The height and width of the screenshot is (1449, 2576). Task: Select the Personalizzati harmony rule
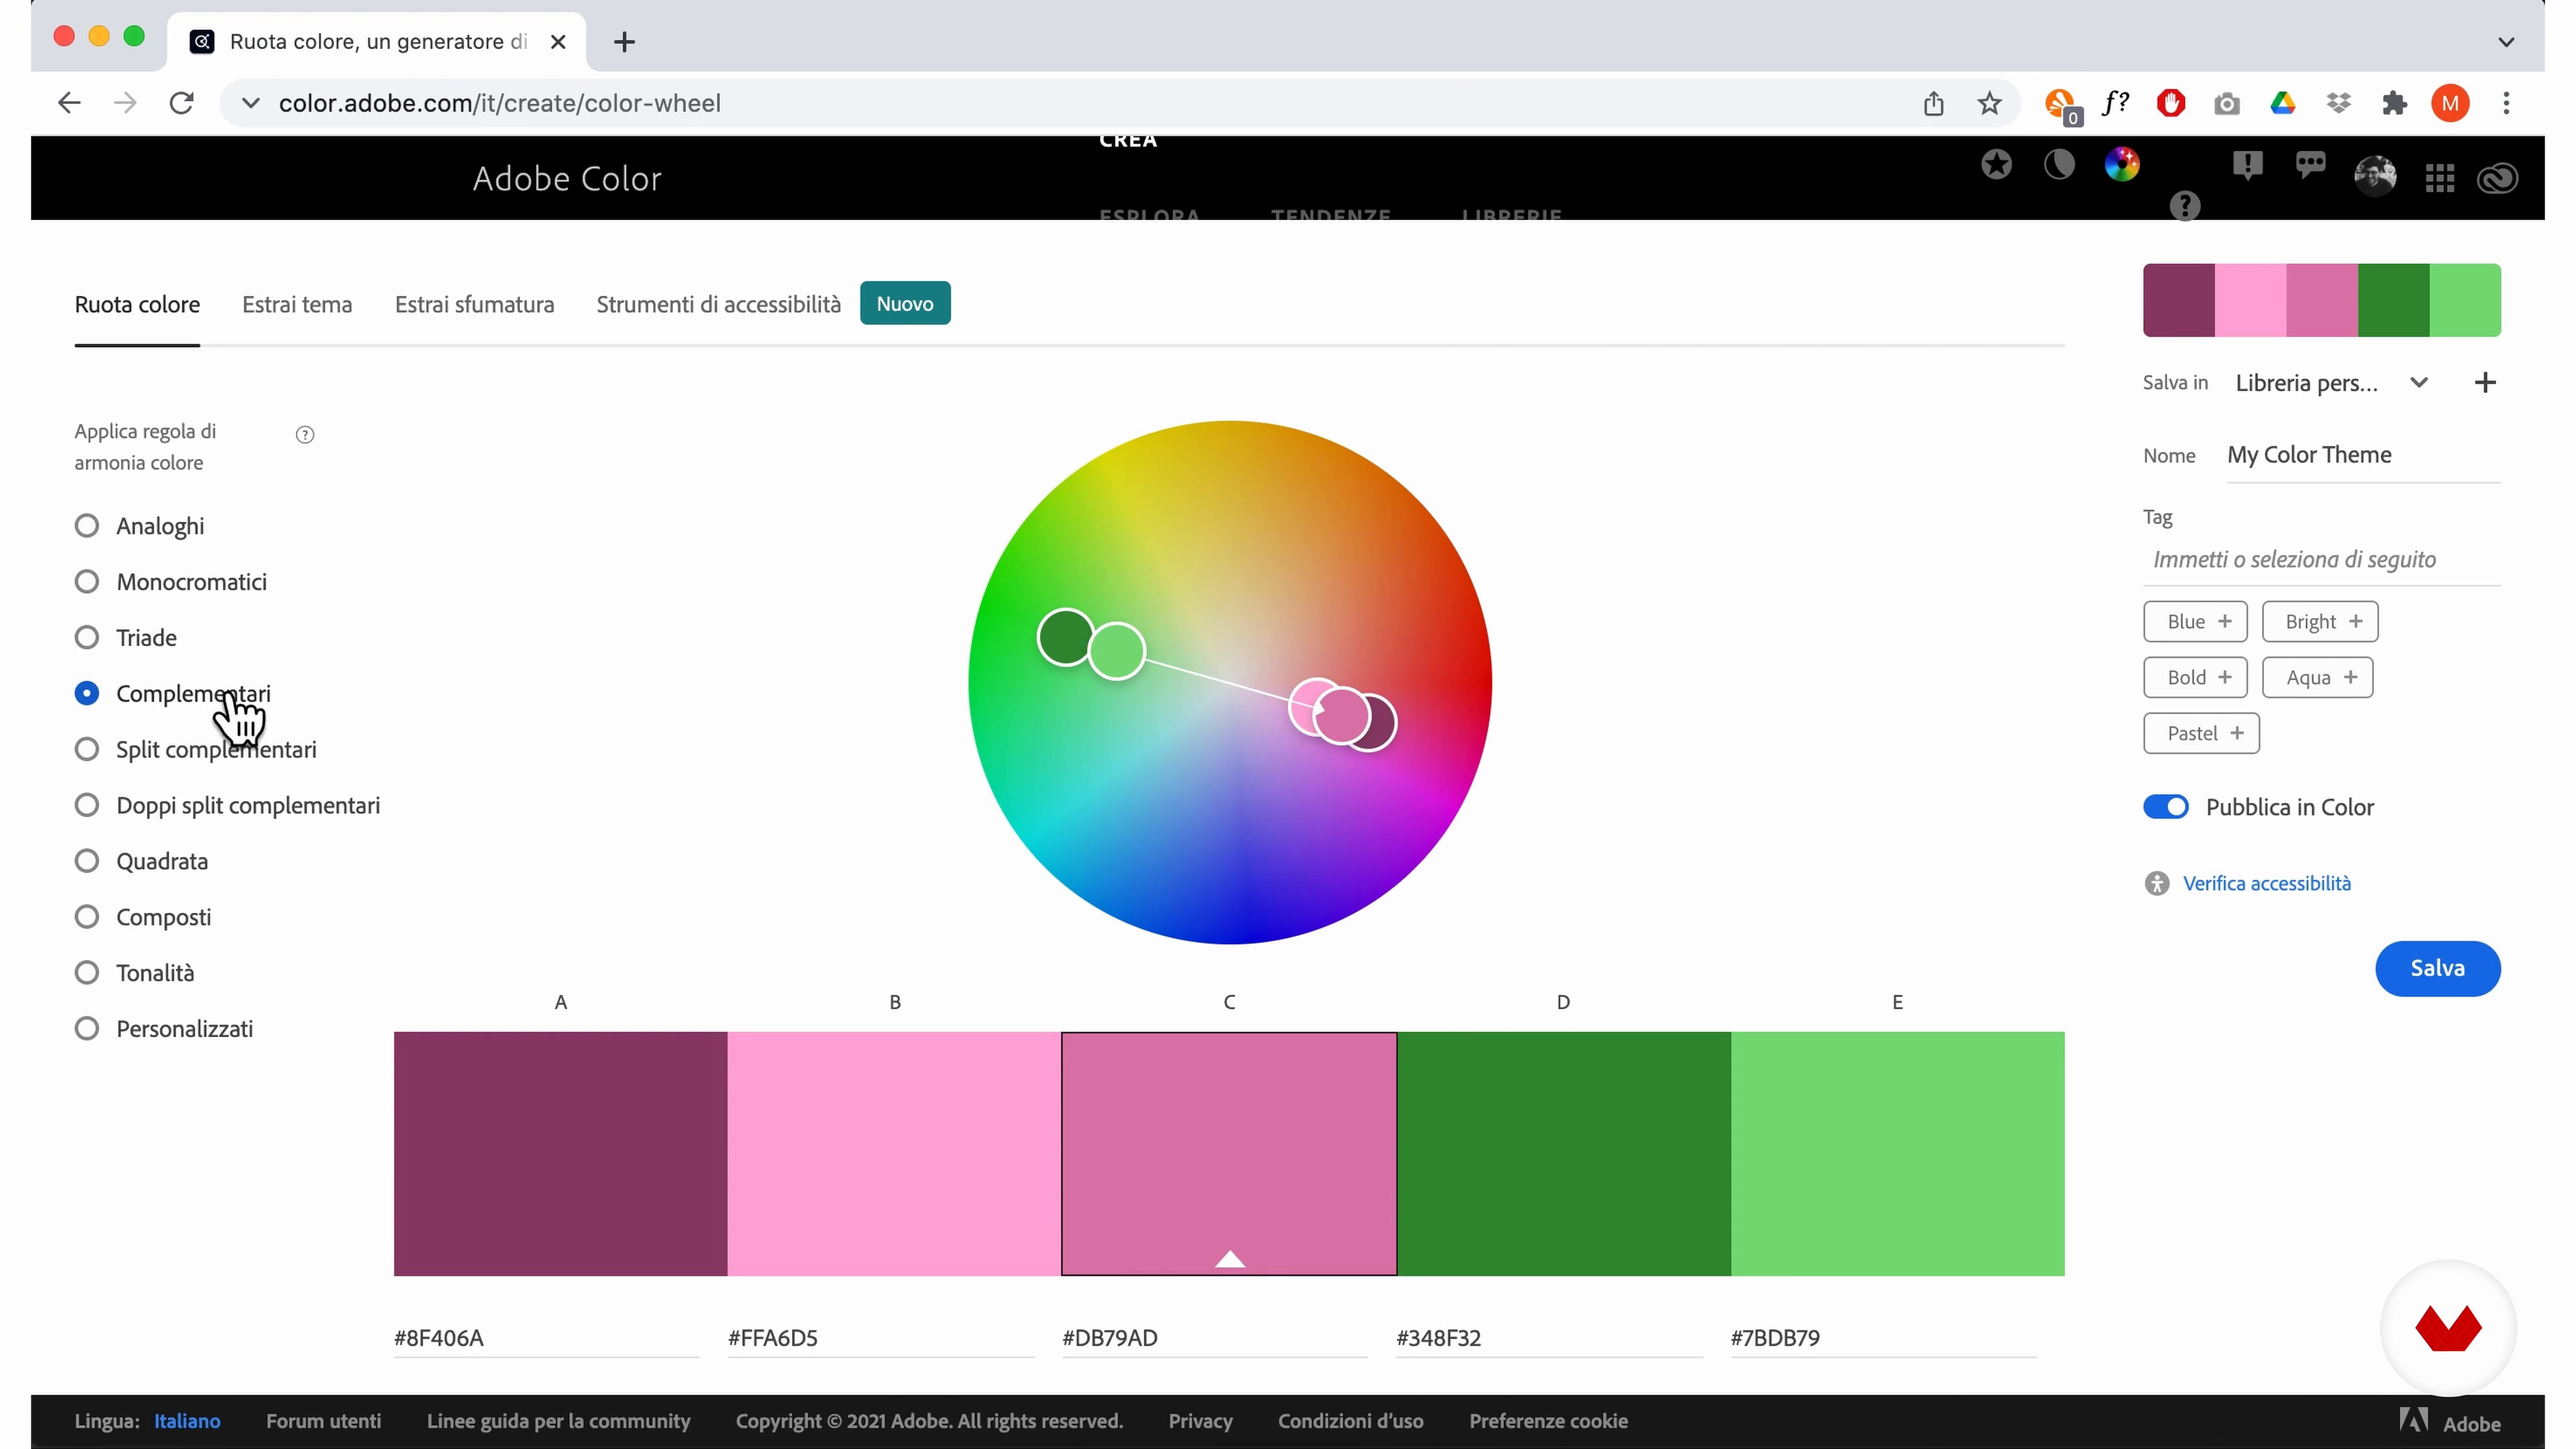(x=164, y=1029)
